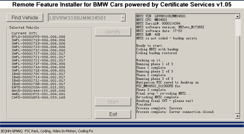Click the log scrollbar down arrow

(238, 116)
